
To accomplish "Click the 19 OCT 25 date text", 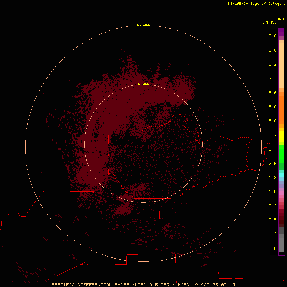I will 205,285.
